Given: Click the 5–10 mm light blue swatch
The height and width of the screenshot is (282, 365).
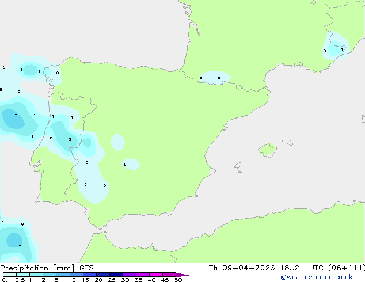Looking at the screenshot, I should [x=63, y=275].
